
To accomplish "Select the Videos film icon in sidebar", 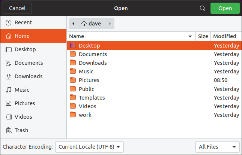I will pos(8,117).
